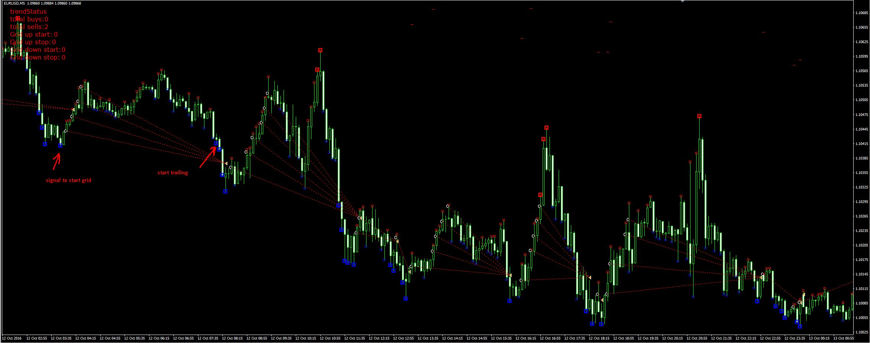The width and height of the screenshot is (870, 343).
Task: Select the 'trendStatus' label
Action: tap(28, 12)
